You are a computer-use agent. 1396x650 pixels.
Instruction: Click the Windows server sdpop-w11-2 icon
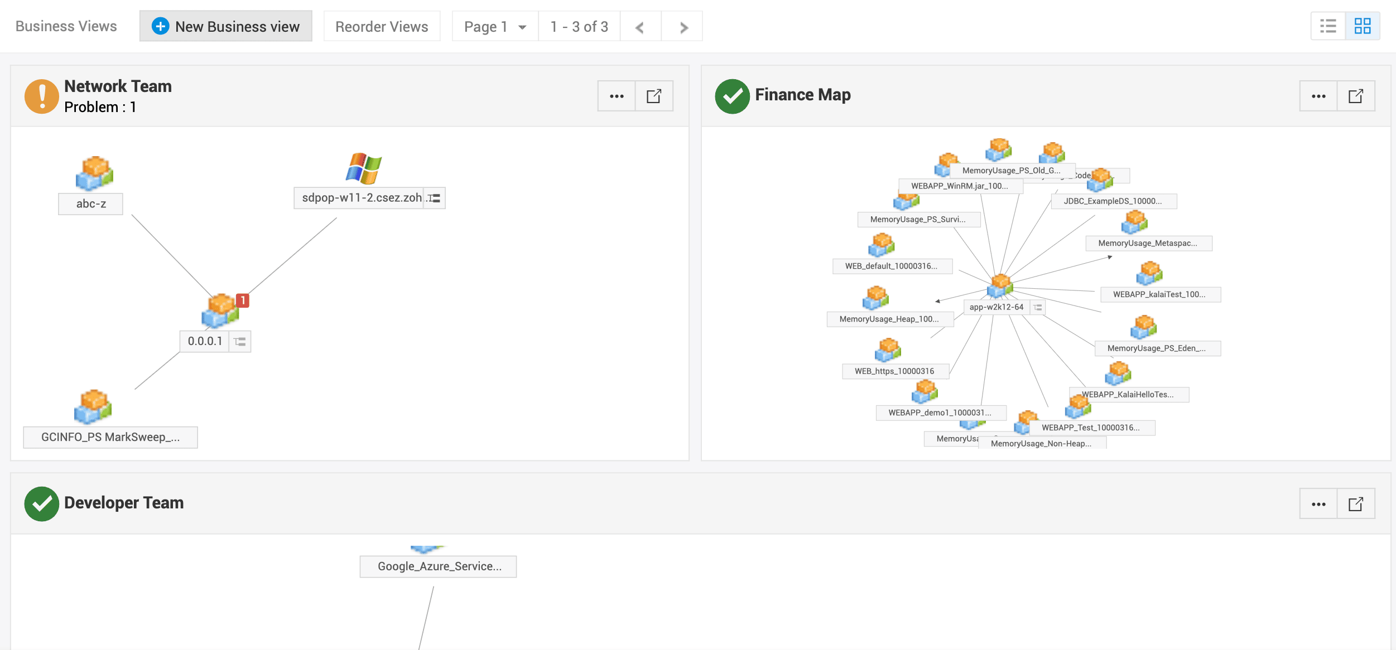[x=364, y=168]
